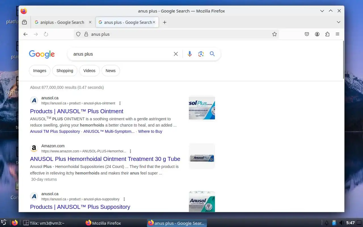Viewport: 363px width, 227px height.
Task: Save page to Pocket icon
Action: coord(307,34)
